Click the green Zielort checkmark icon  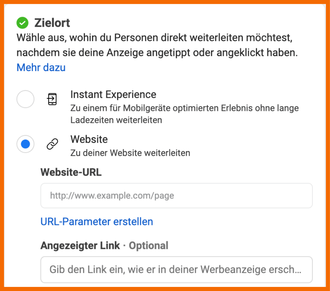[x=21, y=23]
